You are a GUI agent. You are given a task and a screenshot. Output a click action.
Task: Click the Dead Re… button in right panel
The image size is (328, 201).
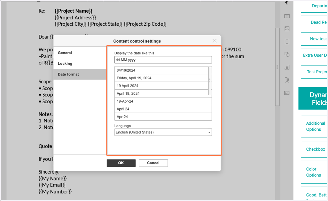pyautogui.click(x=314, y=22)
